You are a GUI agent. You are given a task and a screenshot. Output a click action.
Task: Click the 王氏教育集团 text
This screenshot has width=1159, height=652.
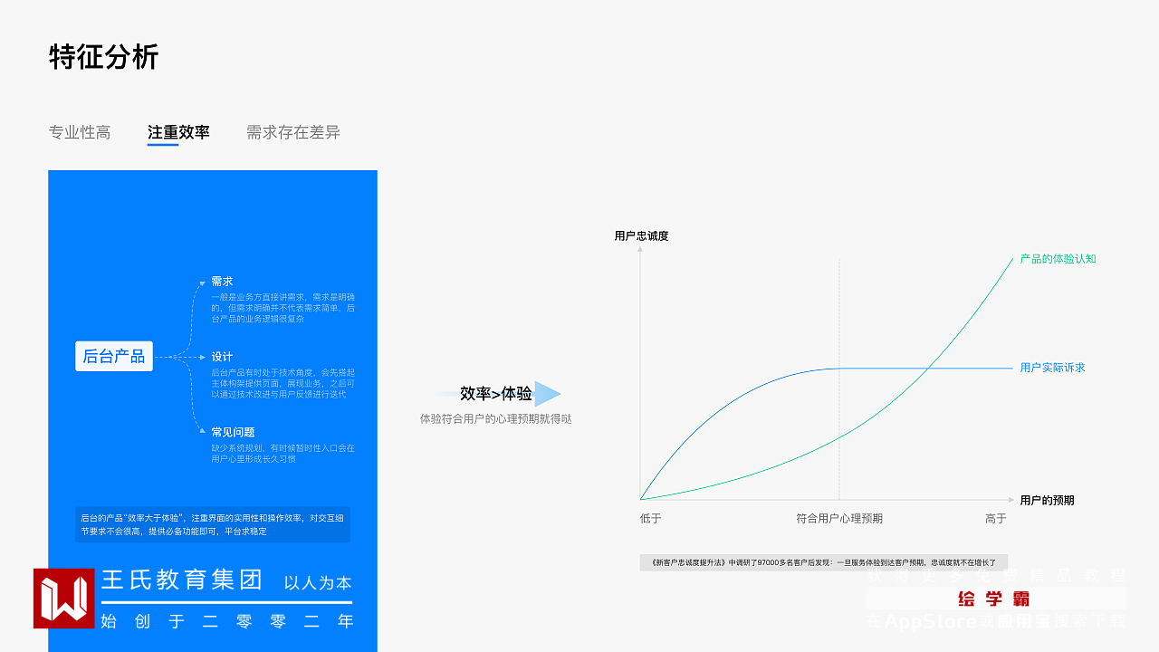point(182,580)
